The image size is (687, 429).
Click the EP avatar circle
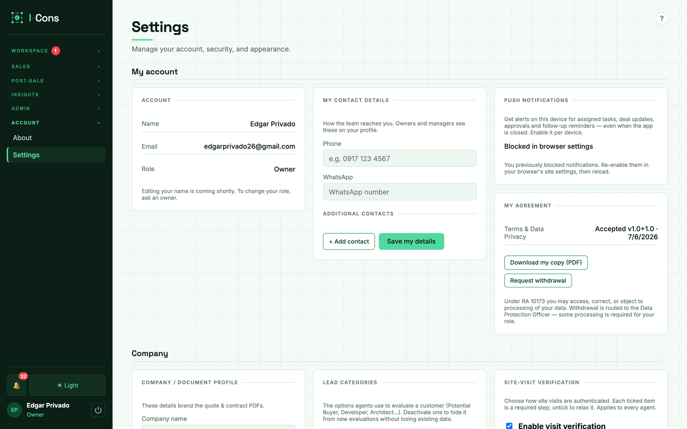14,410
